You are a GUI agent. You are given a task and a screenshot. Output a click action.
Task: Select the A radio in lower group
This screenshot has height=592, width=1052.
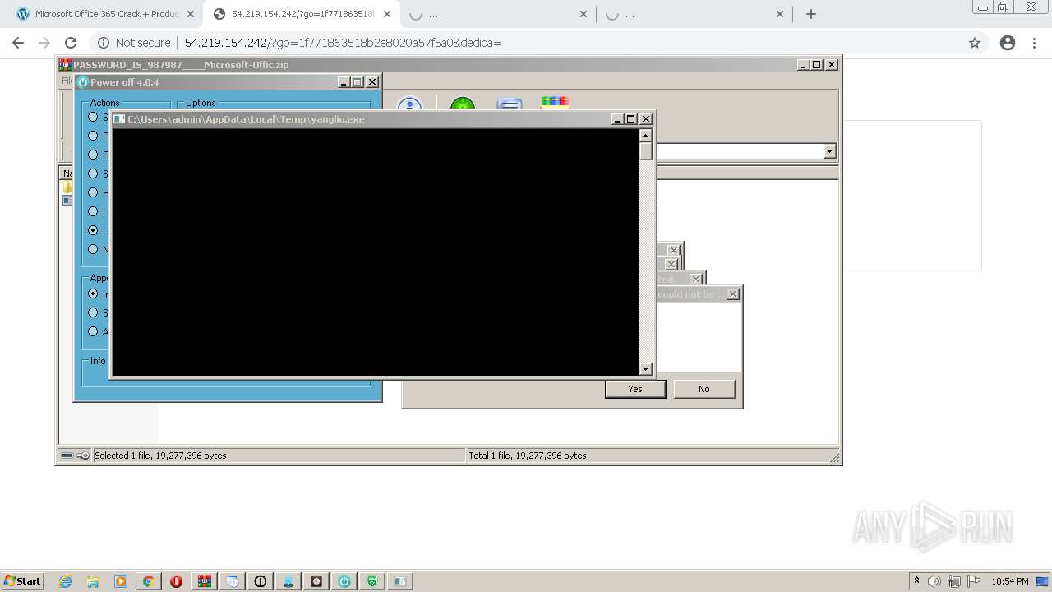point(93,331)
